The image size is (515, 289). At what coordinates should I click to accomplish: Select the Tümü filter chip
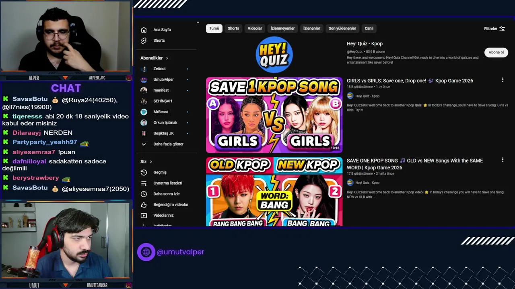214,28
